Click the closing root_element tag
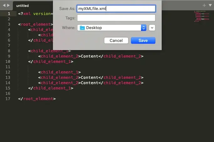This screenshot has height=142, width=214. pos(37,99)
